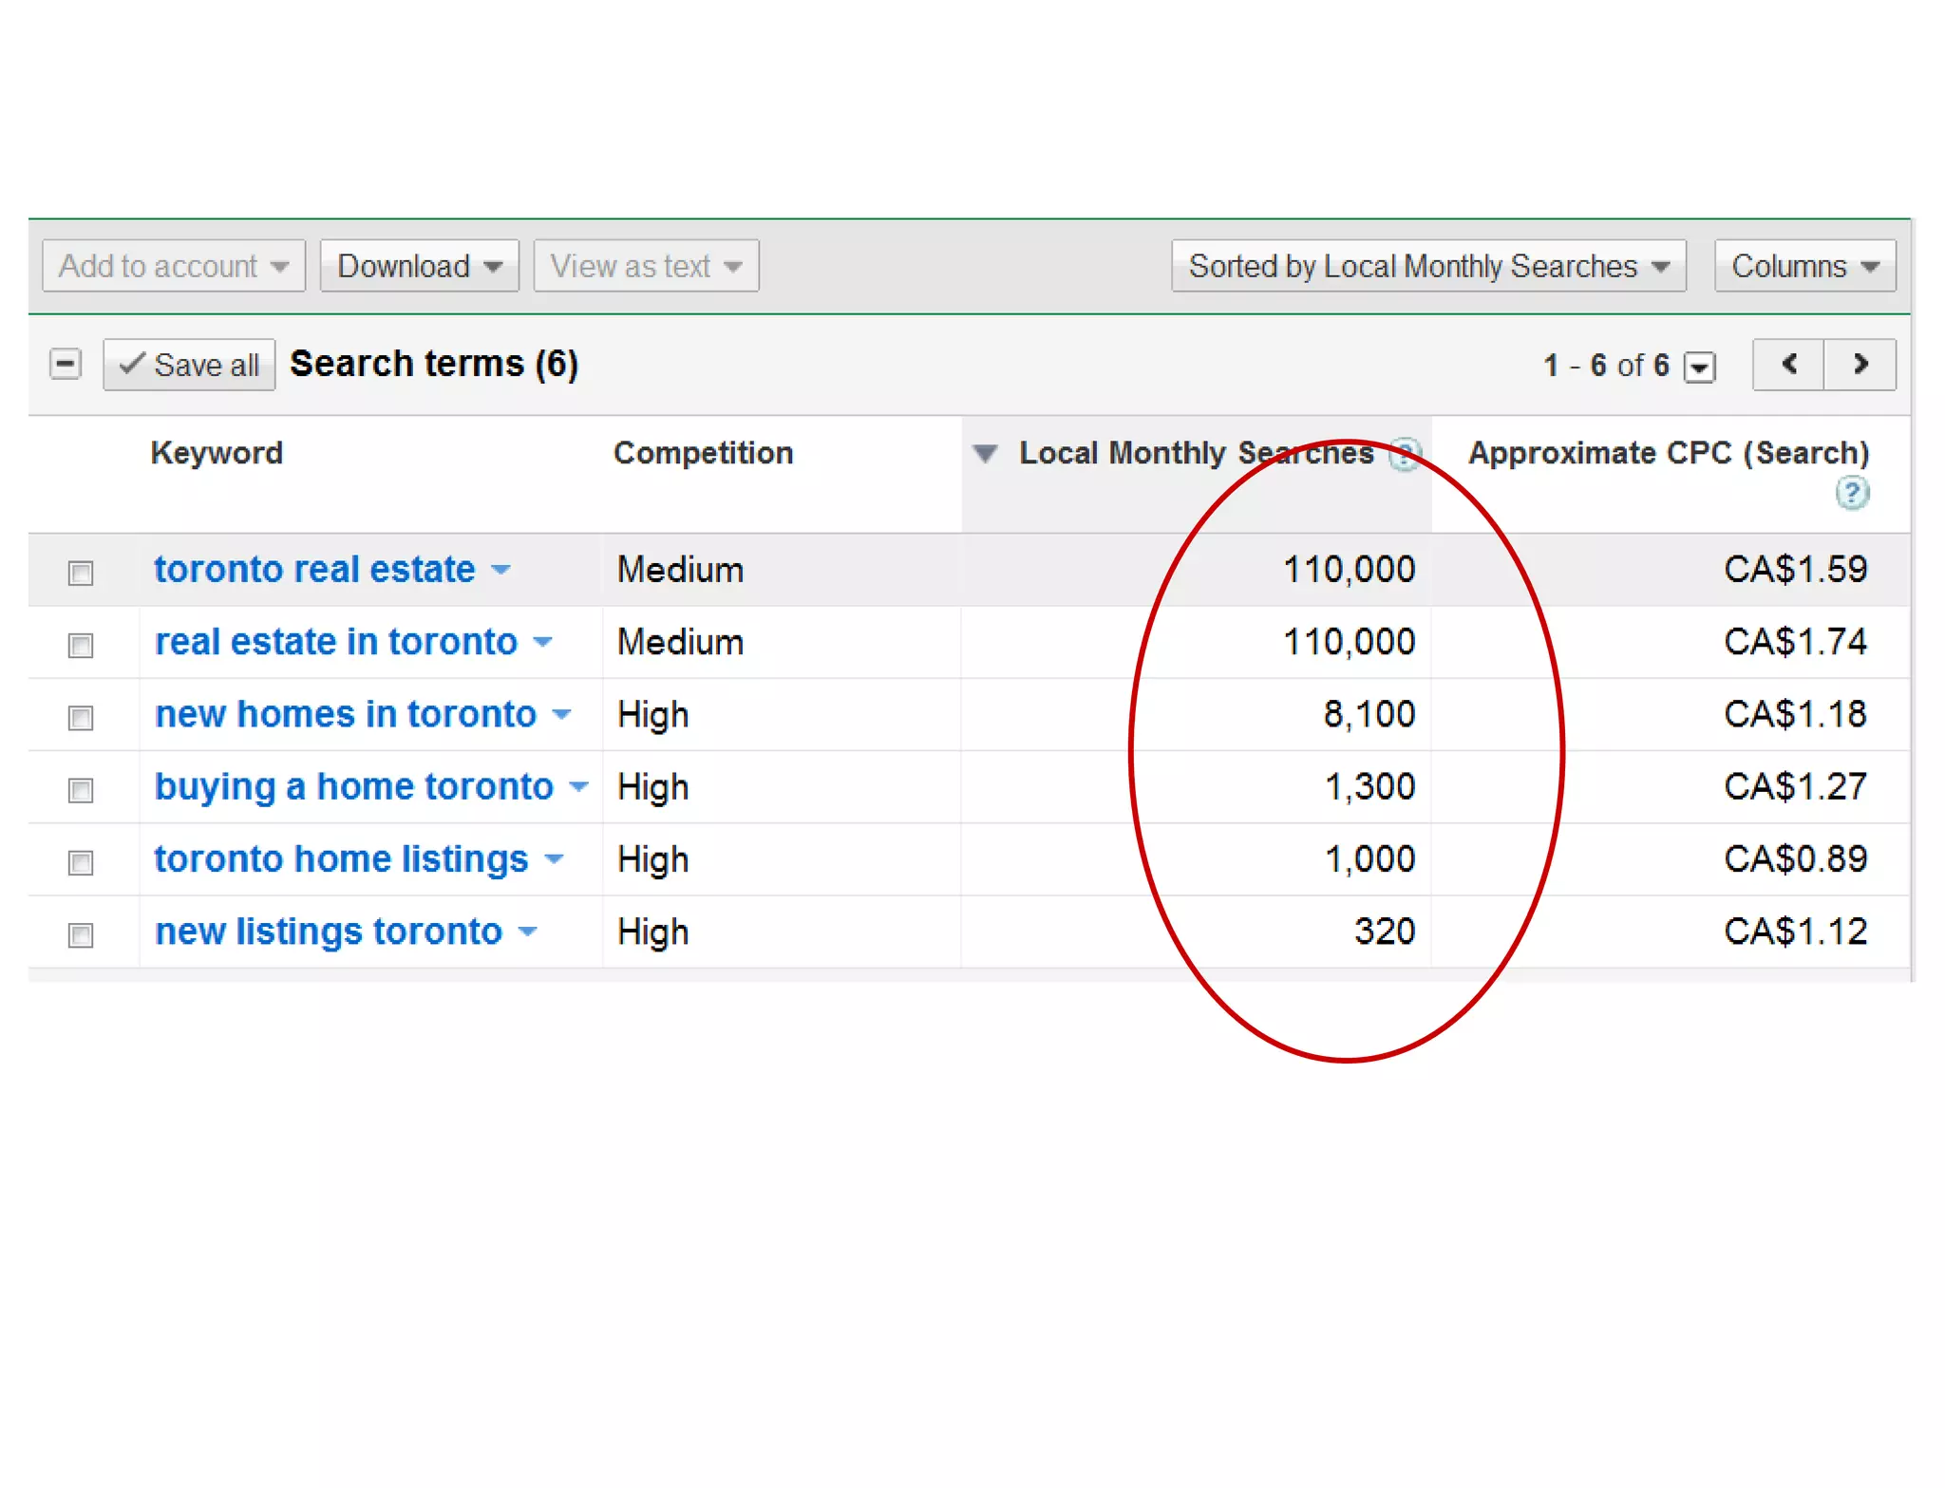Check the new listings toronto checkbox
The width and height of the screenshot is (1945, 1488).
81,934
